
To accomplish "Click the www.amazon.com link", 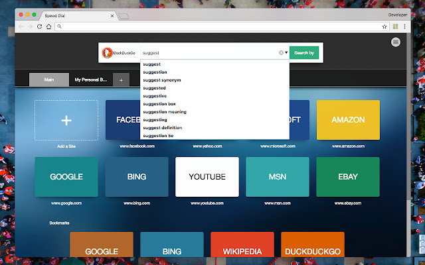I will (x=348, y=146).
